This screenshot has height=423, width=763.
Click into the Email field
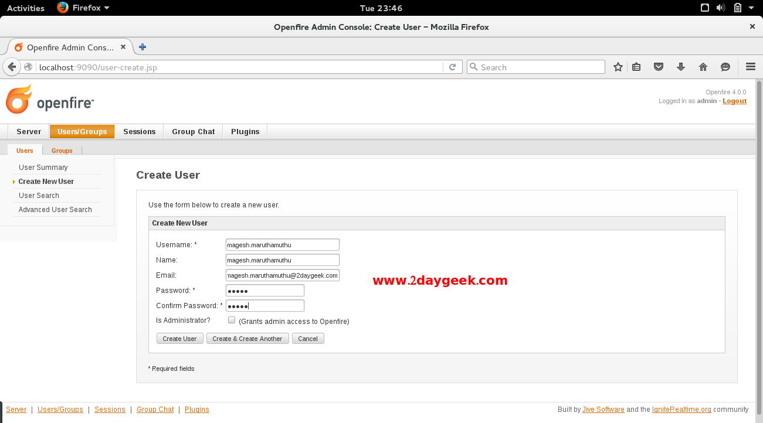(x=283, y=275)
